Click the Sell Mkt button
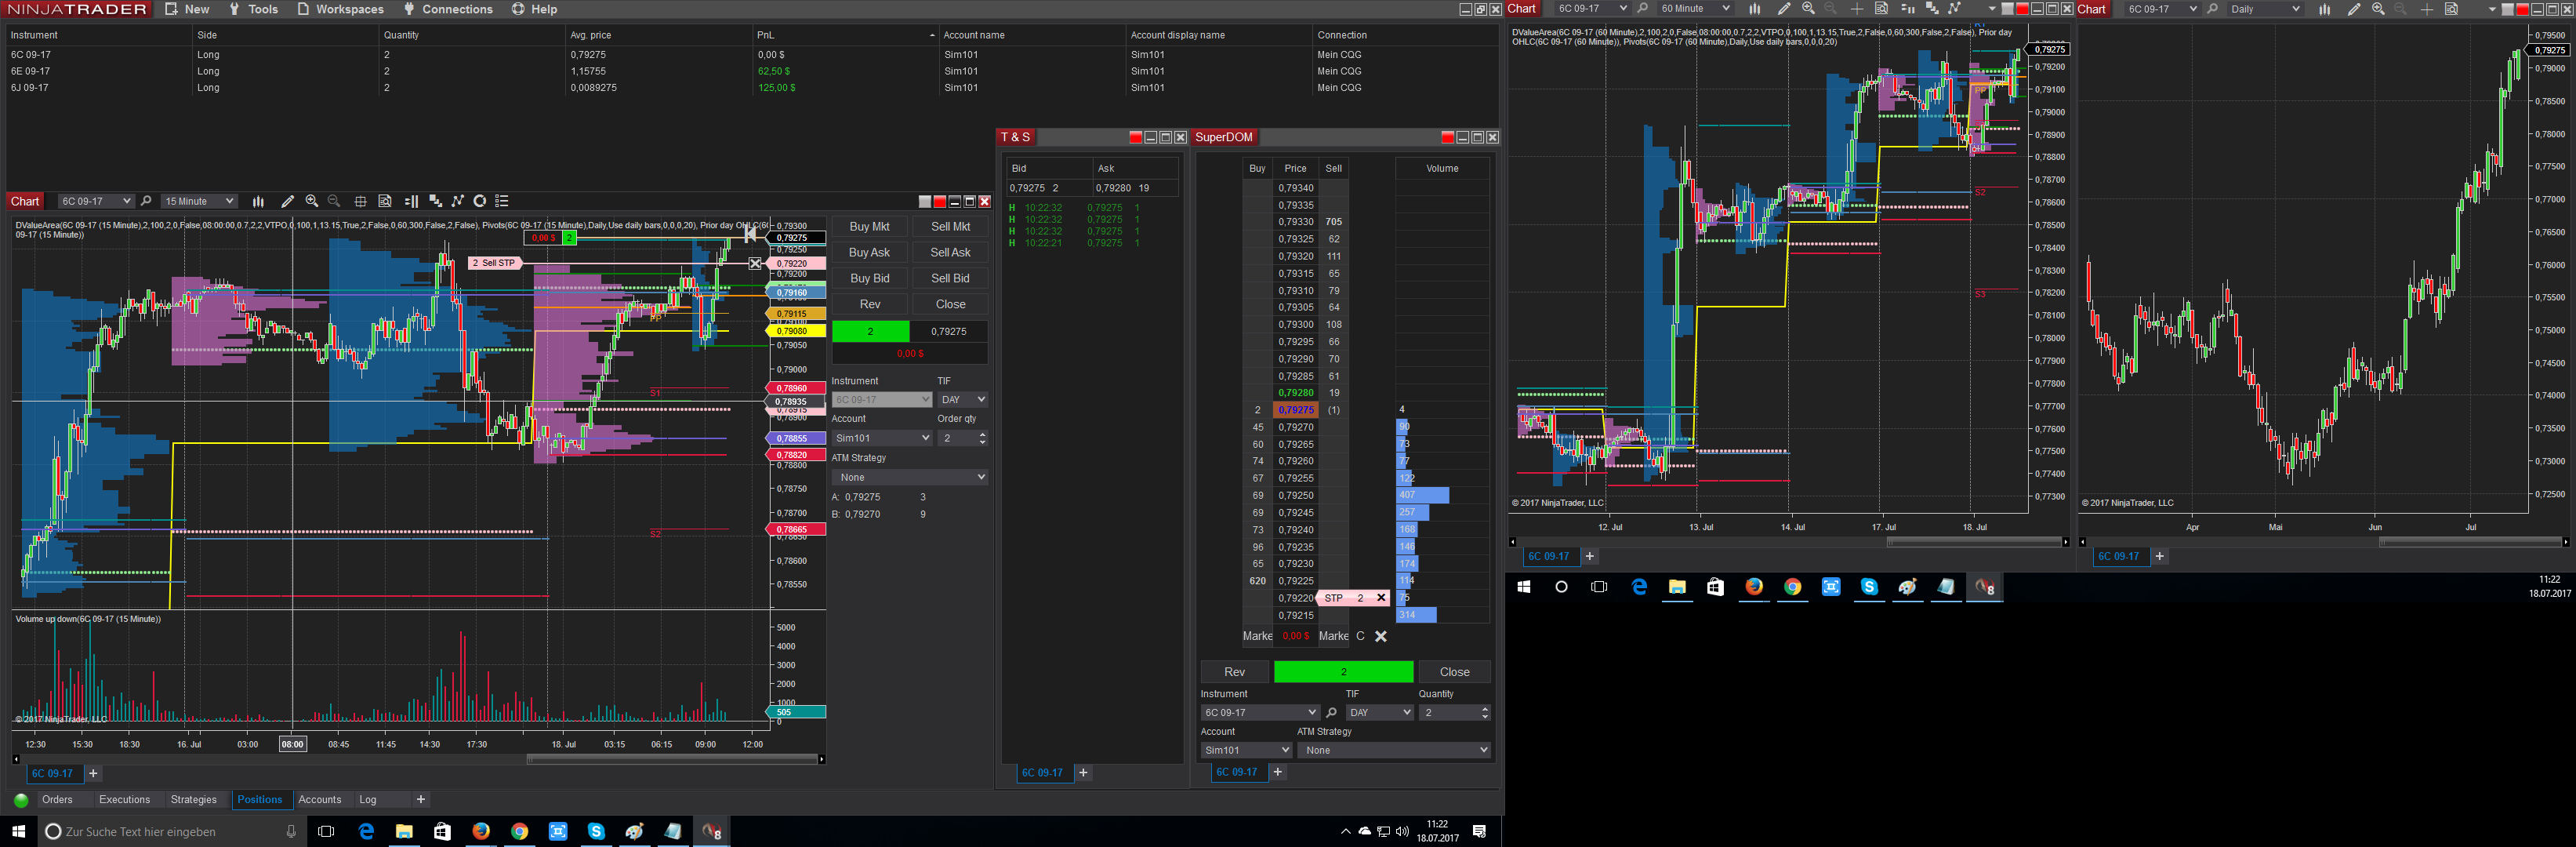This screenshot has width=2576, height=847. pos(950,227)
